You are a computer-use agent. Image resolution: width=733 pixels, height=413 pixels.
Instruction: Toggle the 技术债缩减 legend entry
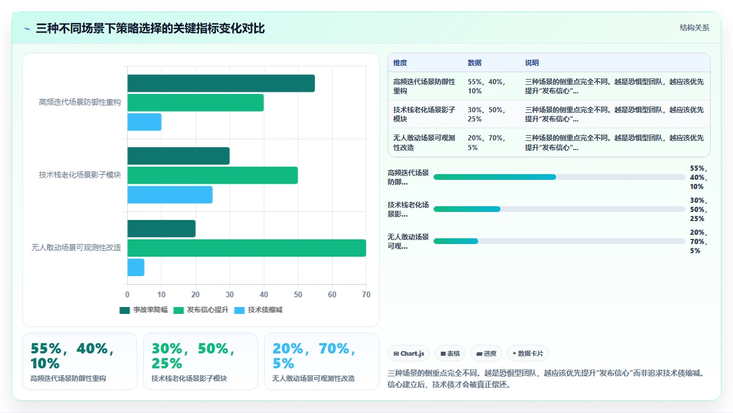point(258,310)
